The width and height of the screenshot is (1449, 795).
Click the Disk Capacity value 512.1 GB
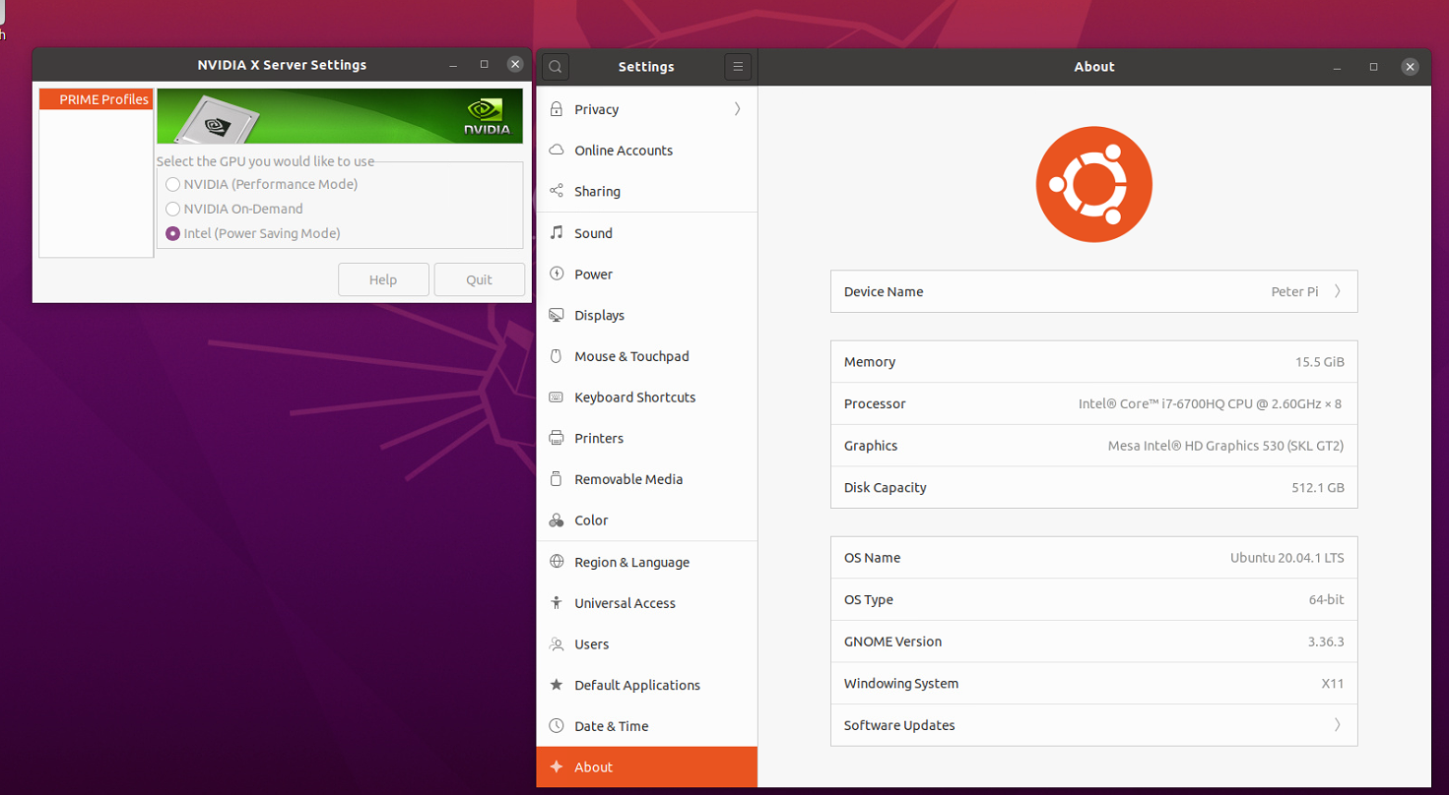pyautogui.click(x=1318, y=488)
